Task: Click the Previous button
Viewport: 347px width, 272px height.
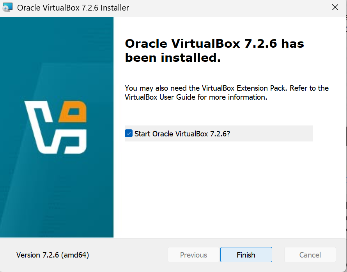Action: pyautogui.click(x=193, y=255)
